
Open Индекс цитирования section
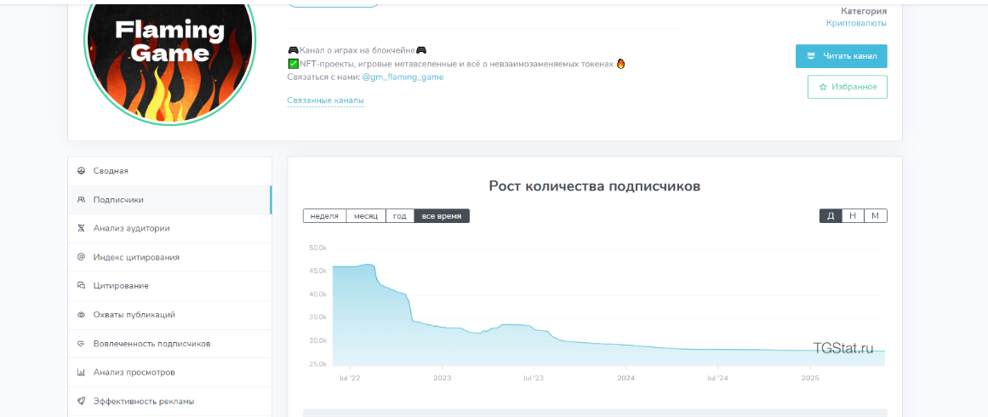point(169,257)
